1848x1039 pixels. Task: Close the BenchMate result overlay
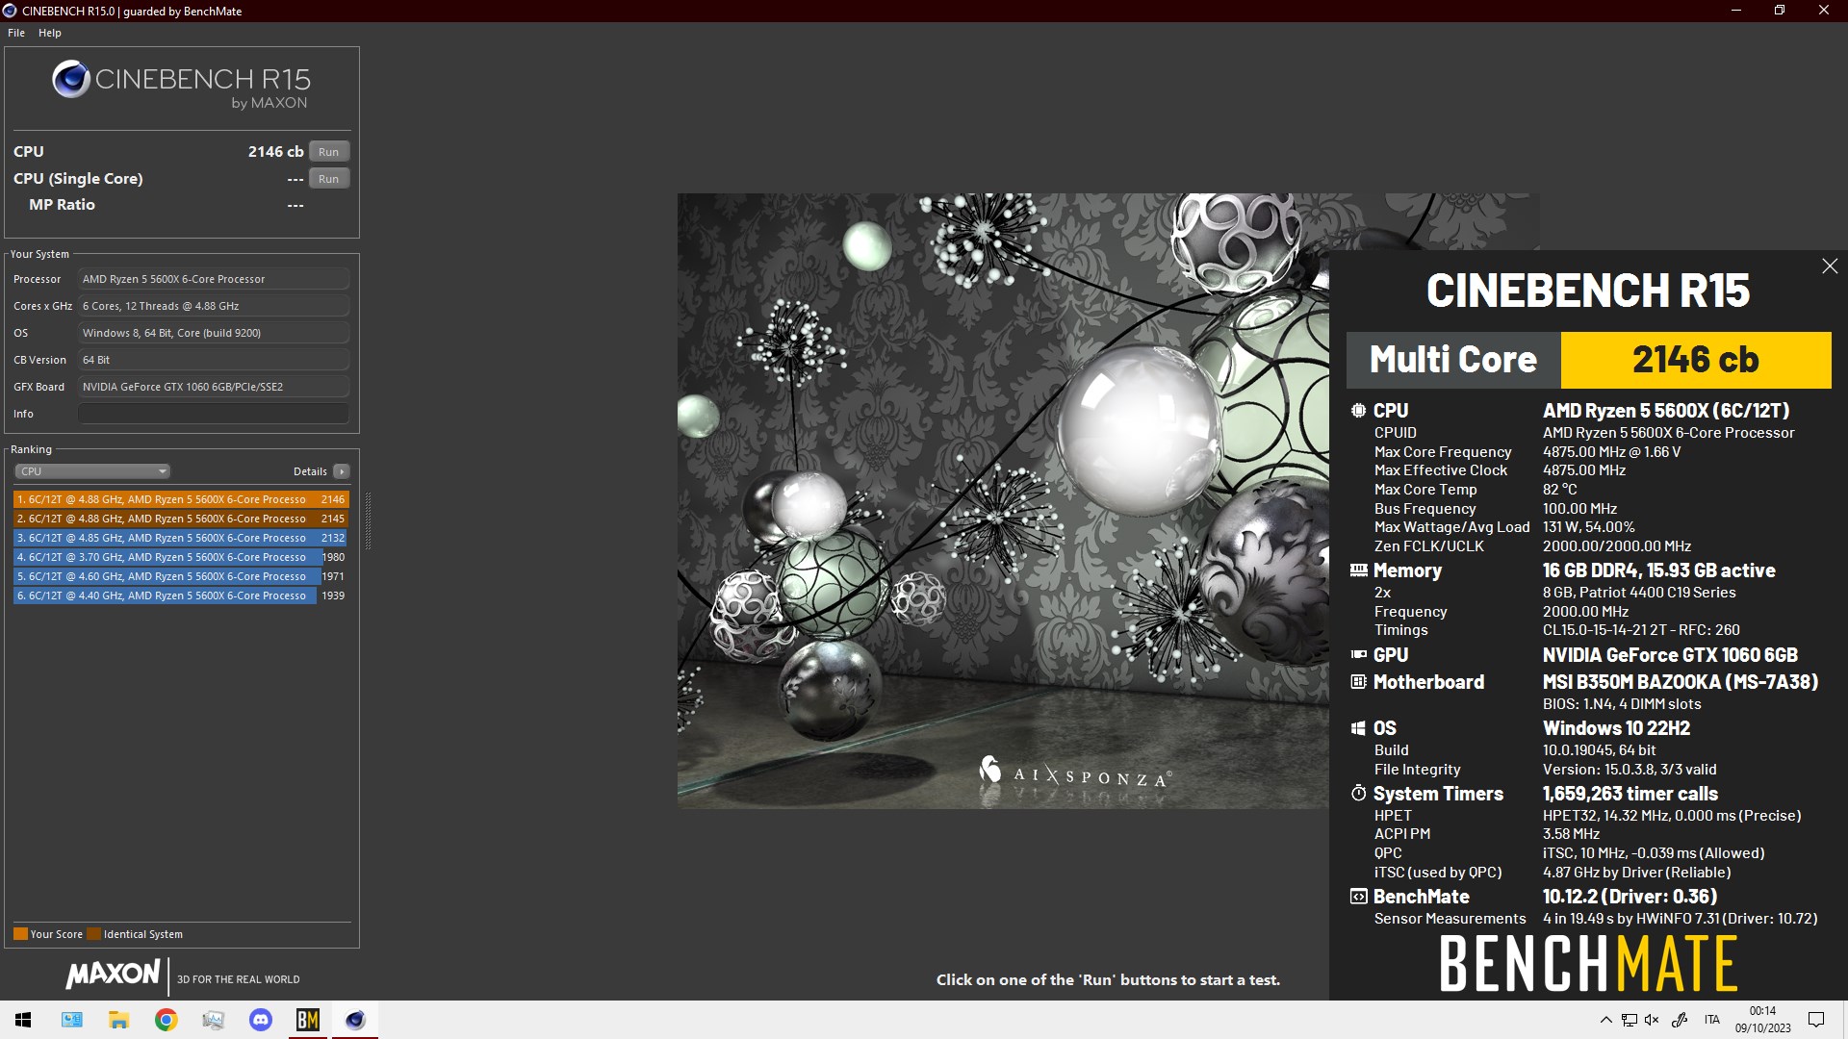1830,266
